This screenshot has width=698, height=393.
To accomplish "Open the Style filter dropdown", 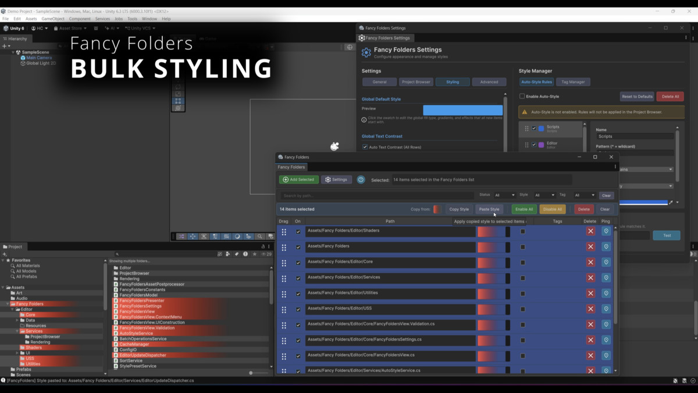I will coord(544,196).
